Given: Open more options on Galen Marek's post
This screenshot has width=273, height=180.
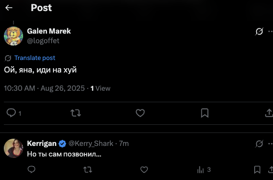Looking at the screenshot, I should 271,31.
